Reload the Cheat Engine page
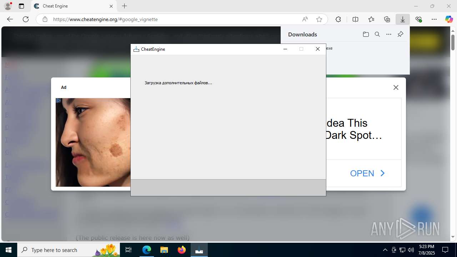The height and width of the screenshot is (257, 457). (26, 19)
